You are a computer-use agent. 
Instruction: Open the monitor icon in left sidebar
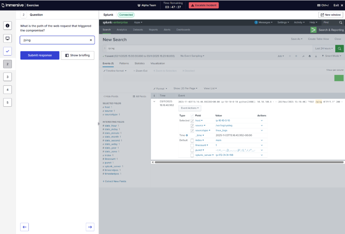[8, 38]
